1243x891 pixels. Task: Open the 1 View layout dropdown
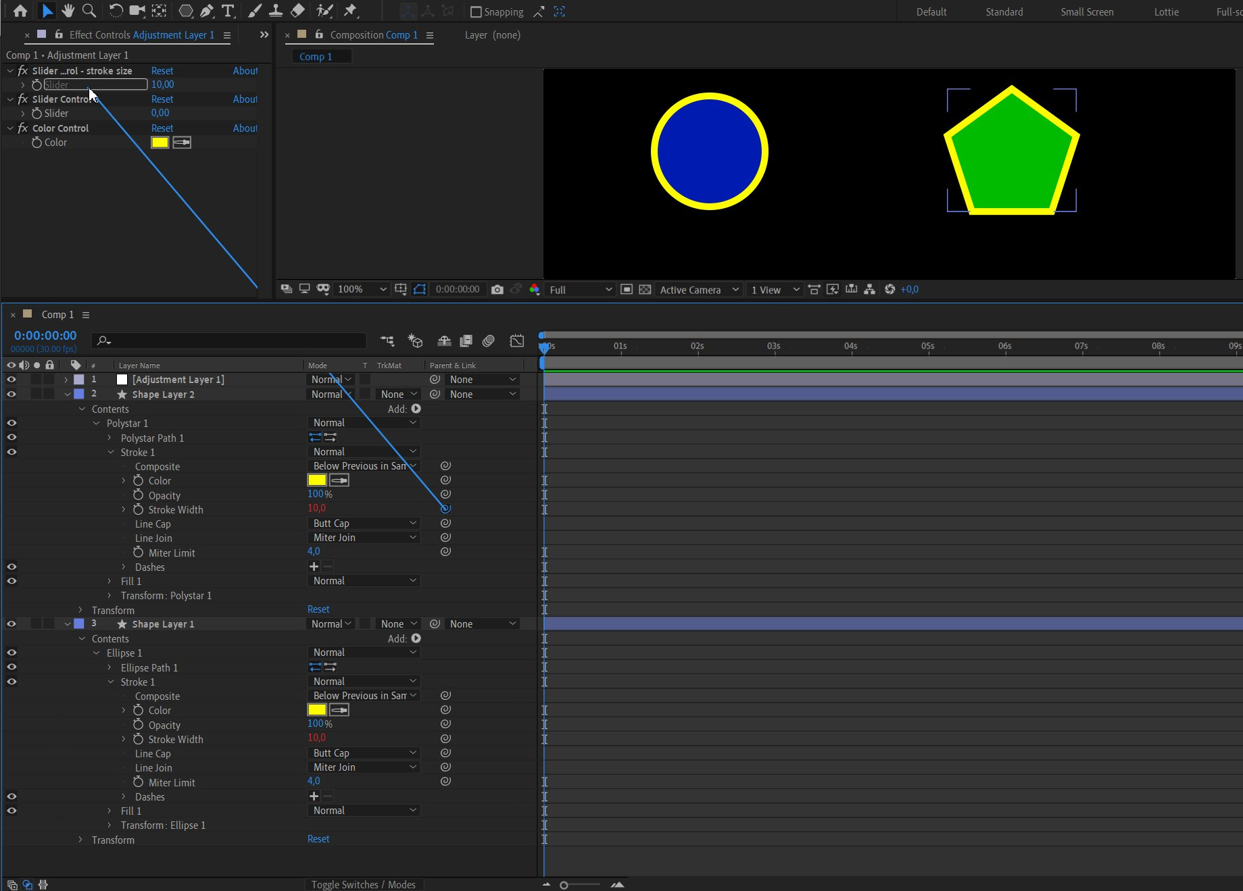pyautogui.click(x=775, y=290)
